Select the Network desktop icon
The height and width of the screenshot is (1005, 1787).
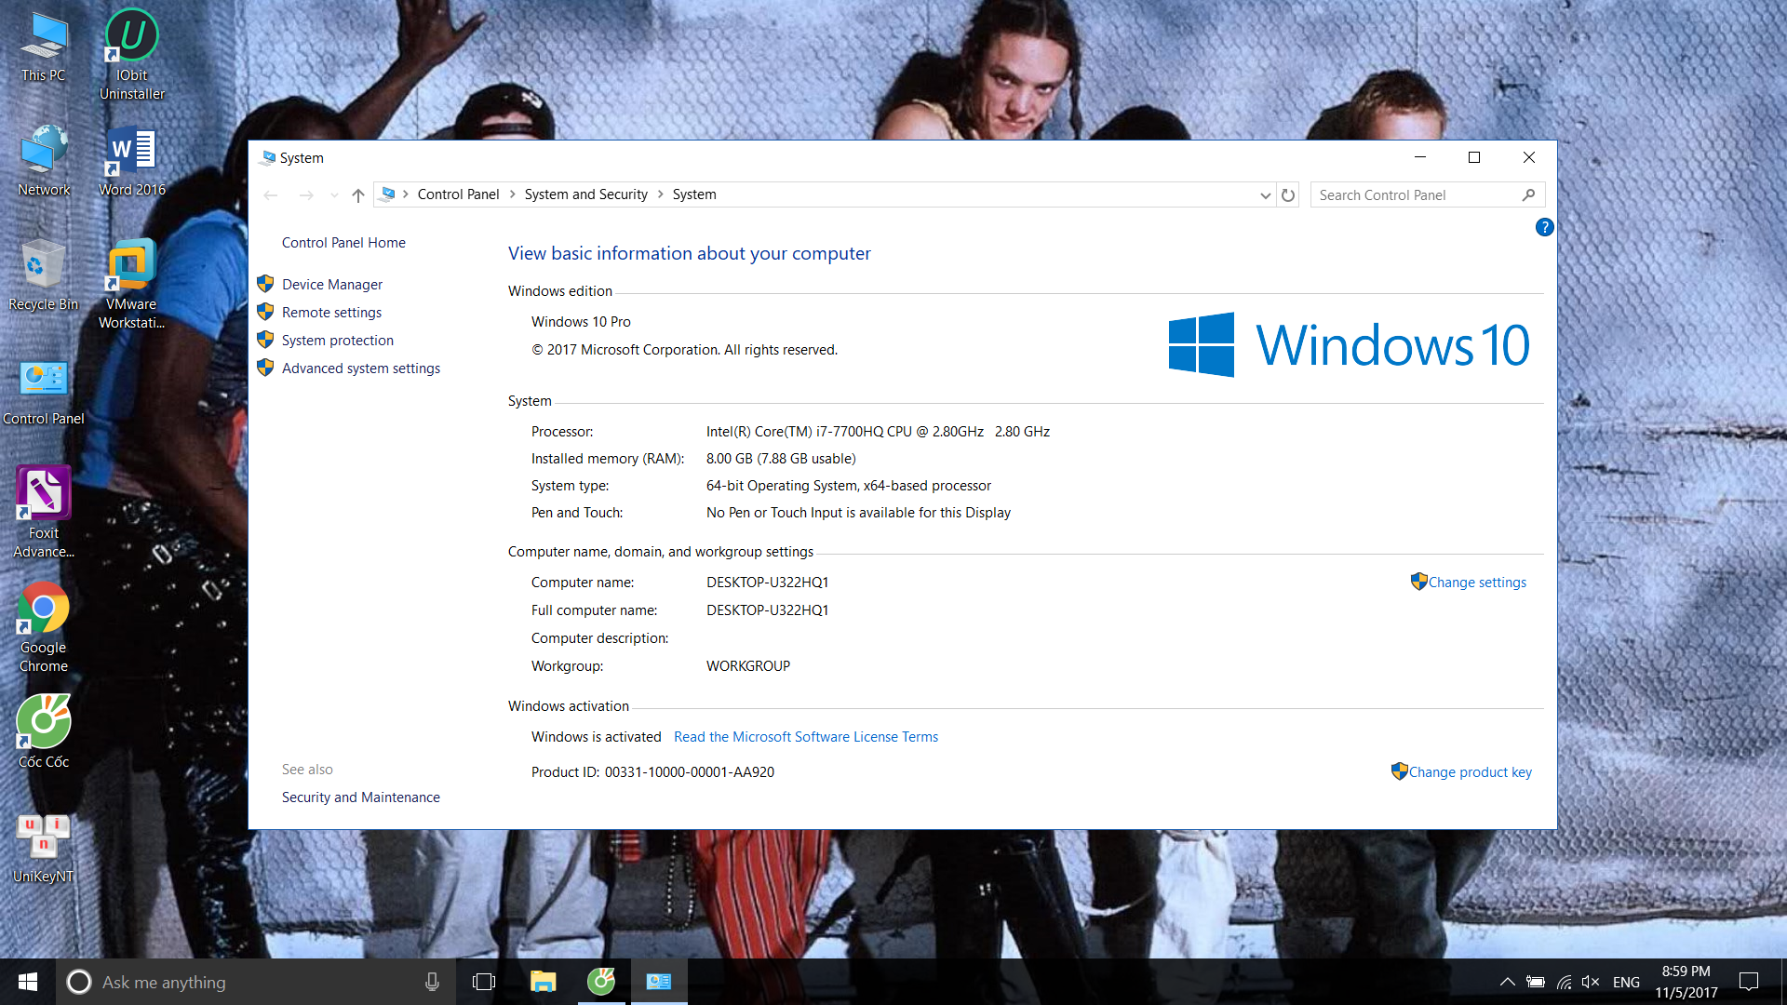point(44,160)
